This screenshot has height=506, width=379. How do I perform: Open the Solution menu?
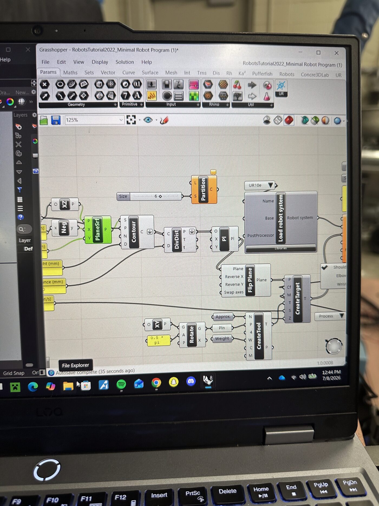click(x=125, y=62)
